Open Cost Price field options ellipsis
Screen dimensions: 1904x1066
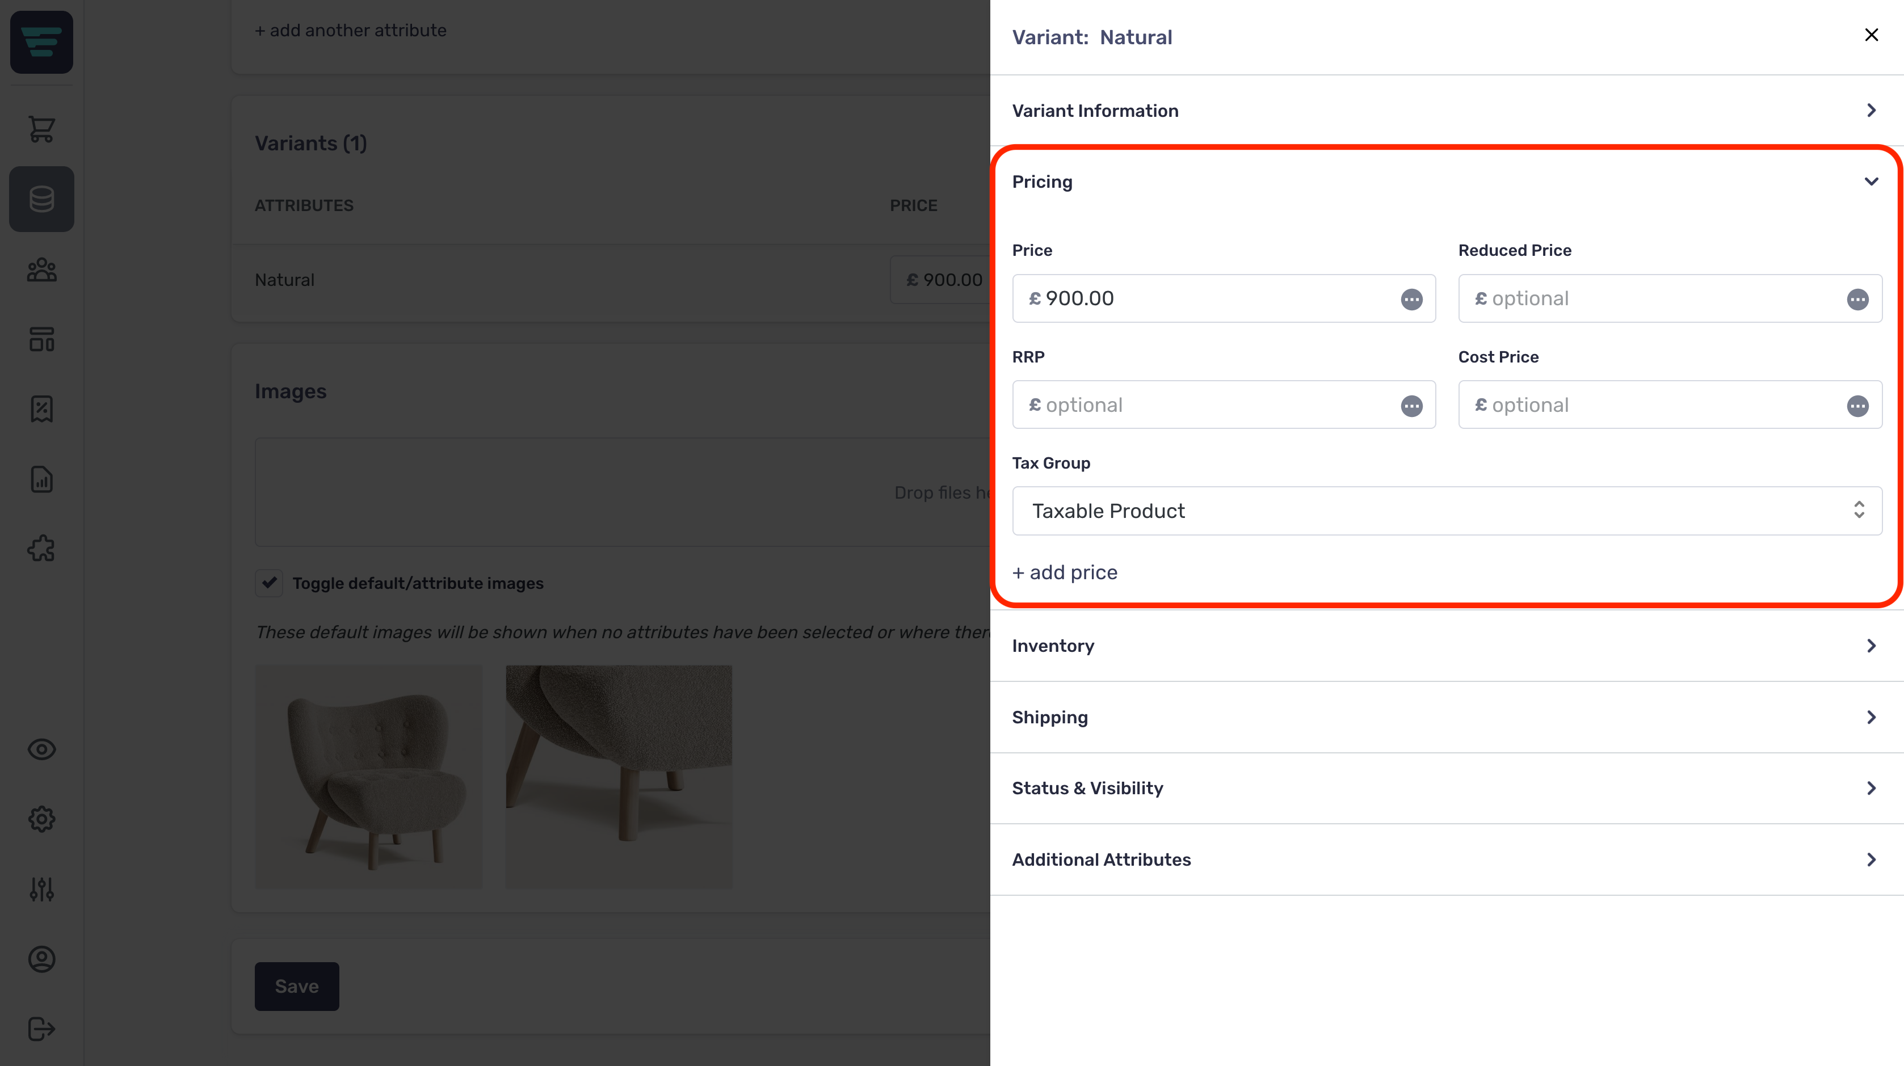[1857, 406]
